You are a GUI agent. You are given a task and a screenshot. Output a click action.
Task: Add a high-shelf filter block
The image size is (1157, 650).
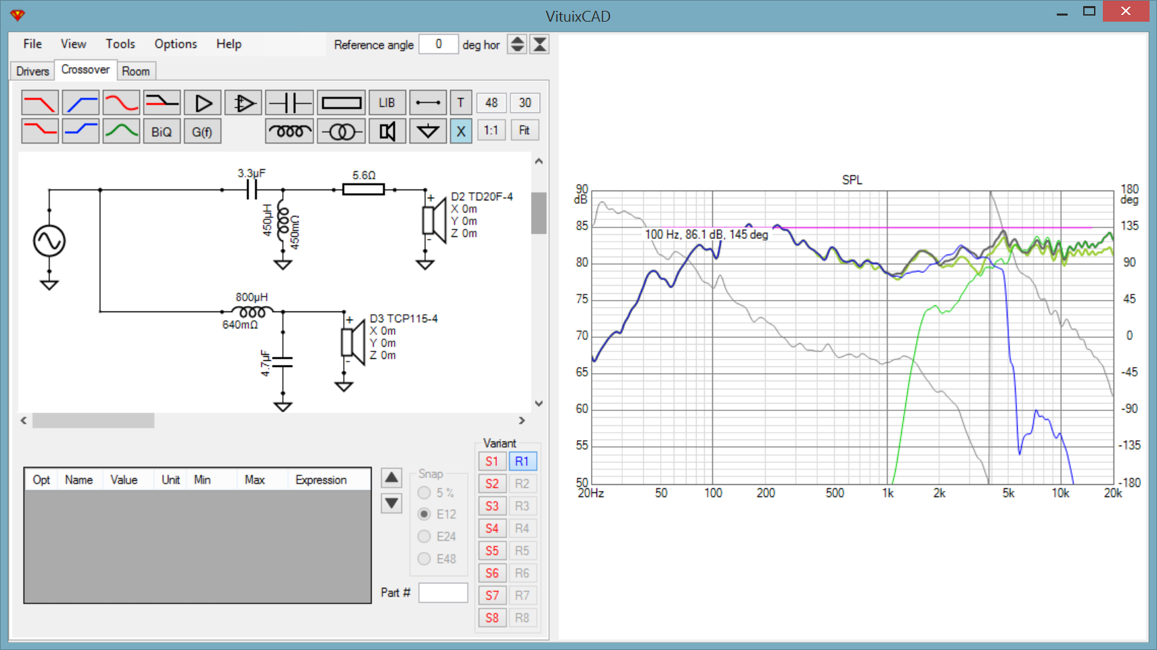pyautogui.click(x=81, y=131)
